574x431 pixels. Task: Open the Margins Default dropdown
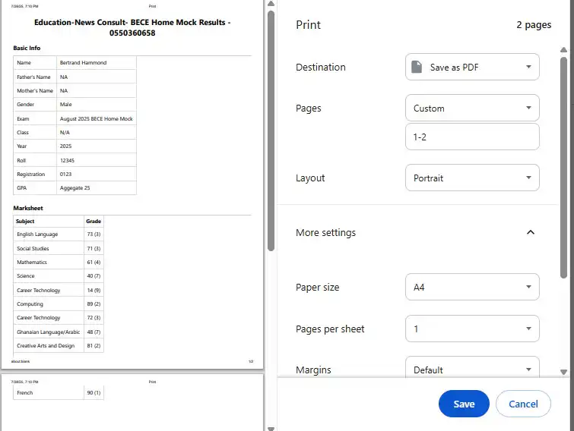(x=471, y=370)
